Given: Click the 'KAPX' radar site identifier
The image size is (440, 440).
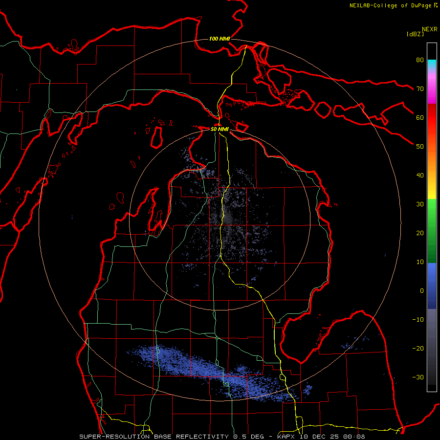Looking at the screenshot, I should click(286, 437).
